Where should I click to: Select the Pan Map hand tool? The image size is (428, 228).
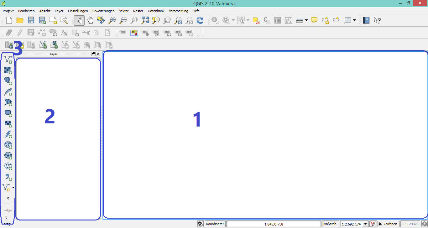(x=90, y=21)
